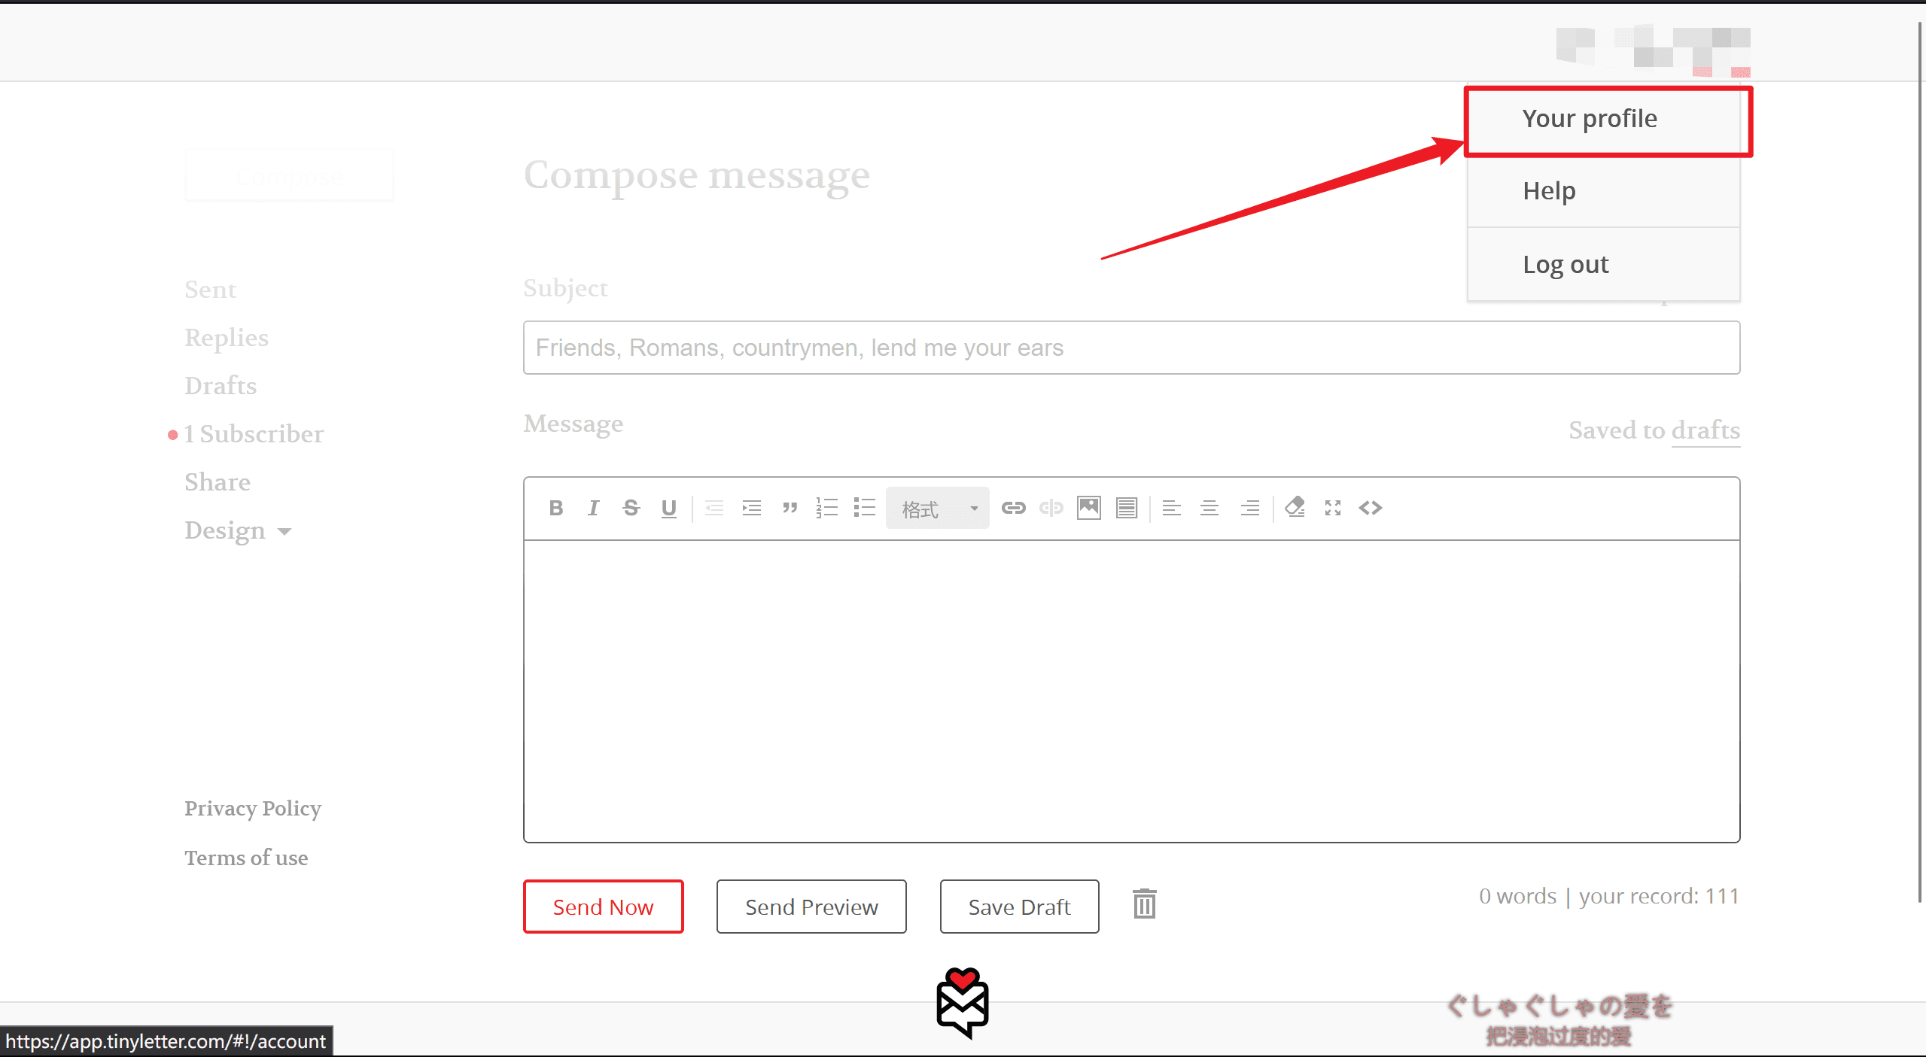This screenshot has width=1926, height=1057.
Task: Center-align the text
Action: 1209,509
